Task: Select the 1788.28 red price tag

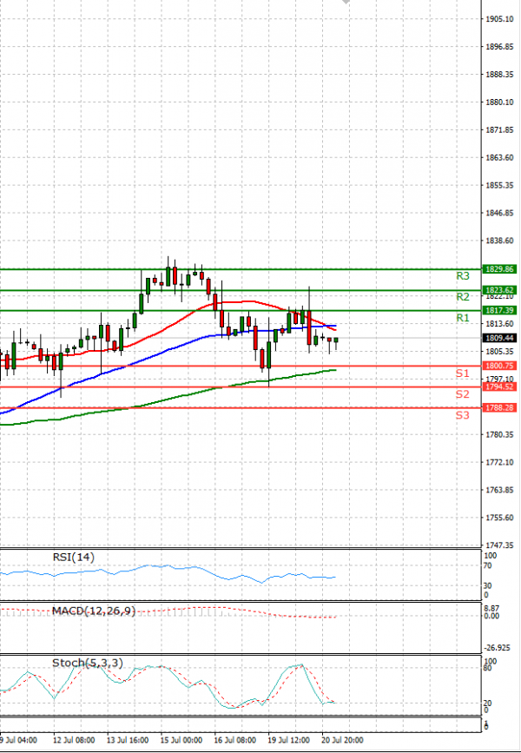Action: (x=499, y=407)
